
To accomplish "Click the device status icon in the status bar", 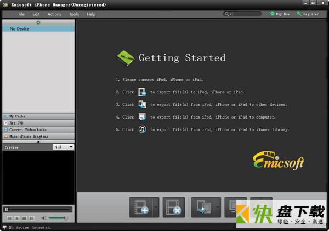I will click(x=4, y=227).
